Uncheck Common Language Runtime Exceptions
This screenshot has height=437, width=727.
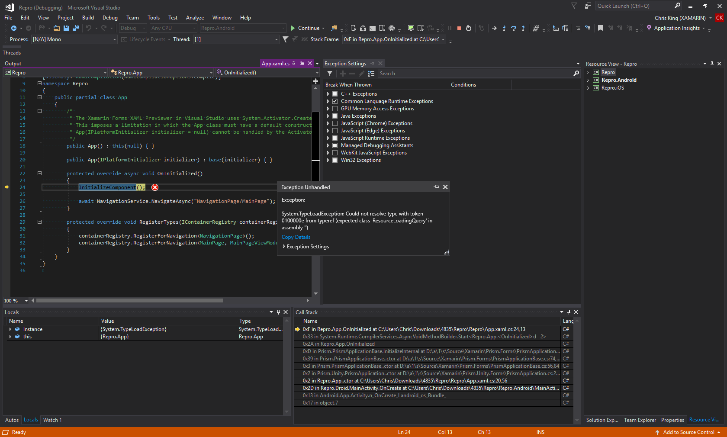tap(335, 101)
